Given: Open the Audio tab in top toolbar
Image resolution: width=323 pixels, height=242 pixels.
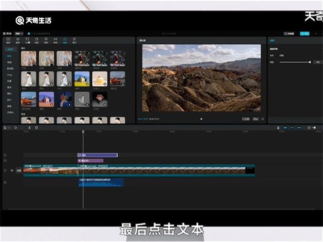Looking at the screenshot, I should tap(18, 40).
